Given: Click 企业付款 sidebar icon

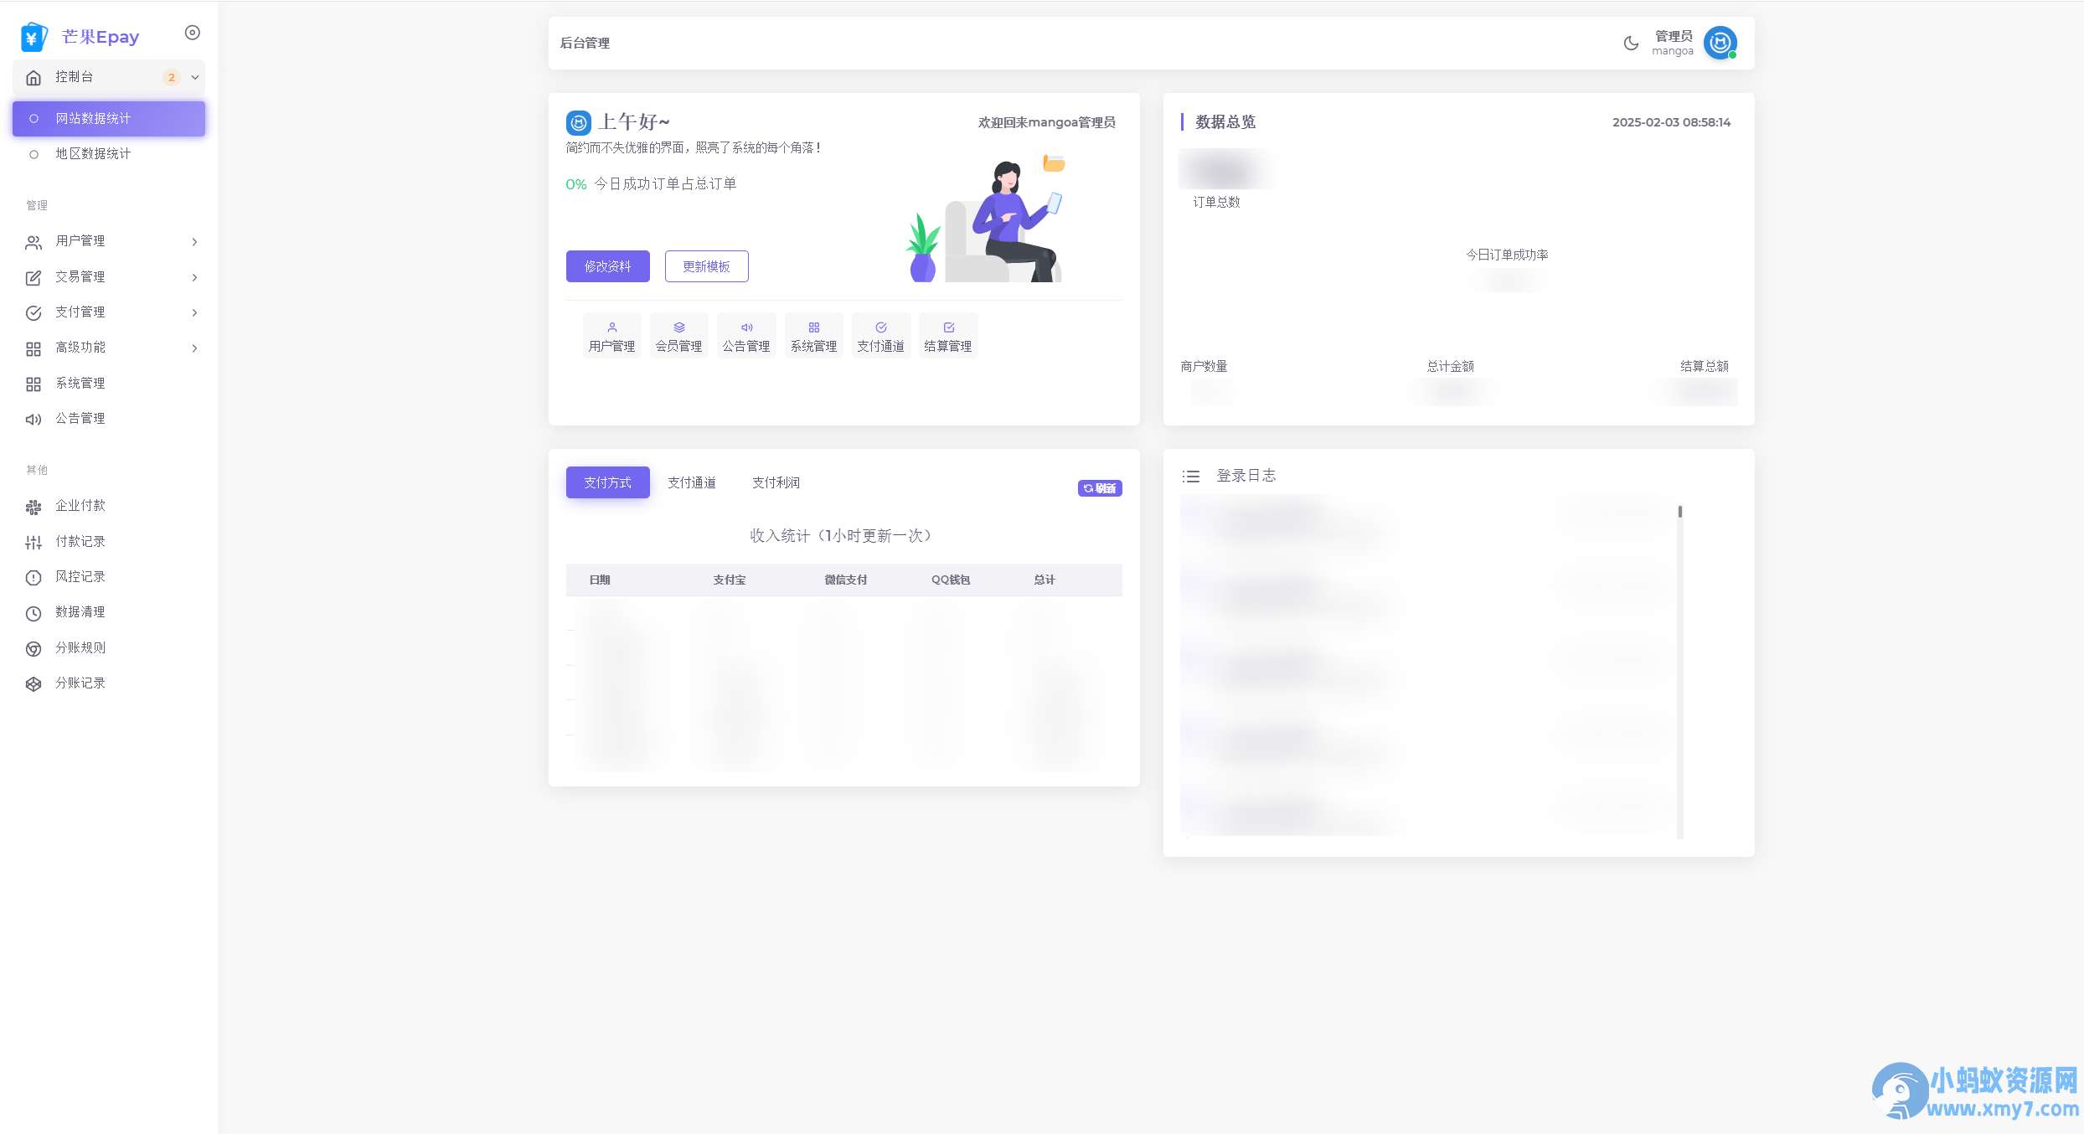Looking at the screenshot, I should pyautogui.click(x=34, y=507).
